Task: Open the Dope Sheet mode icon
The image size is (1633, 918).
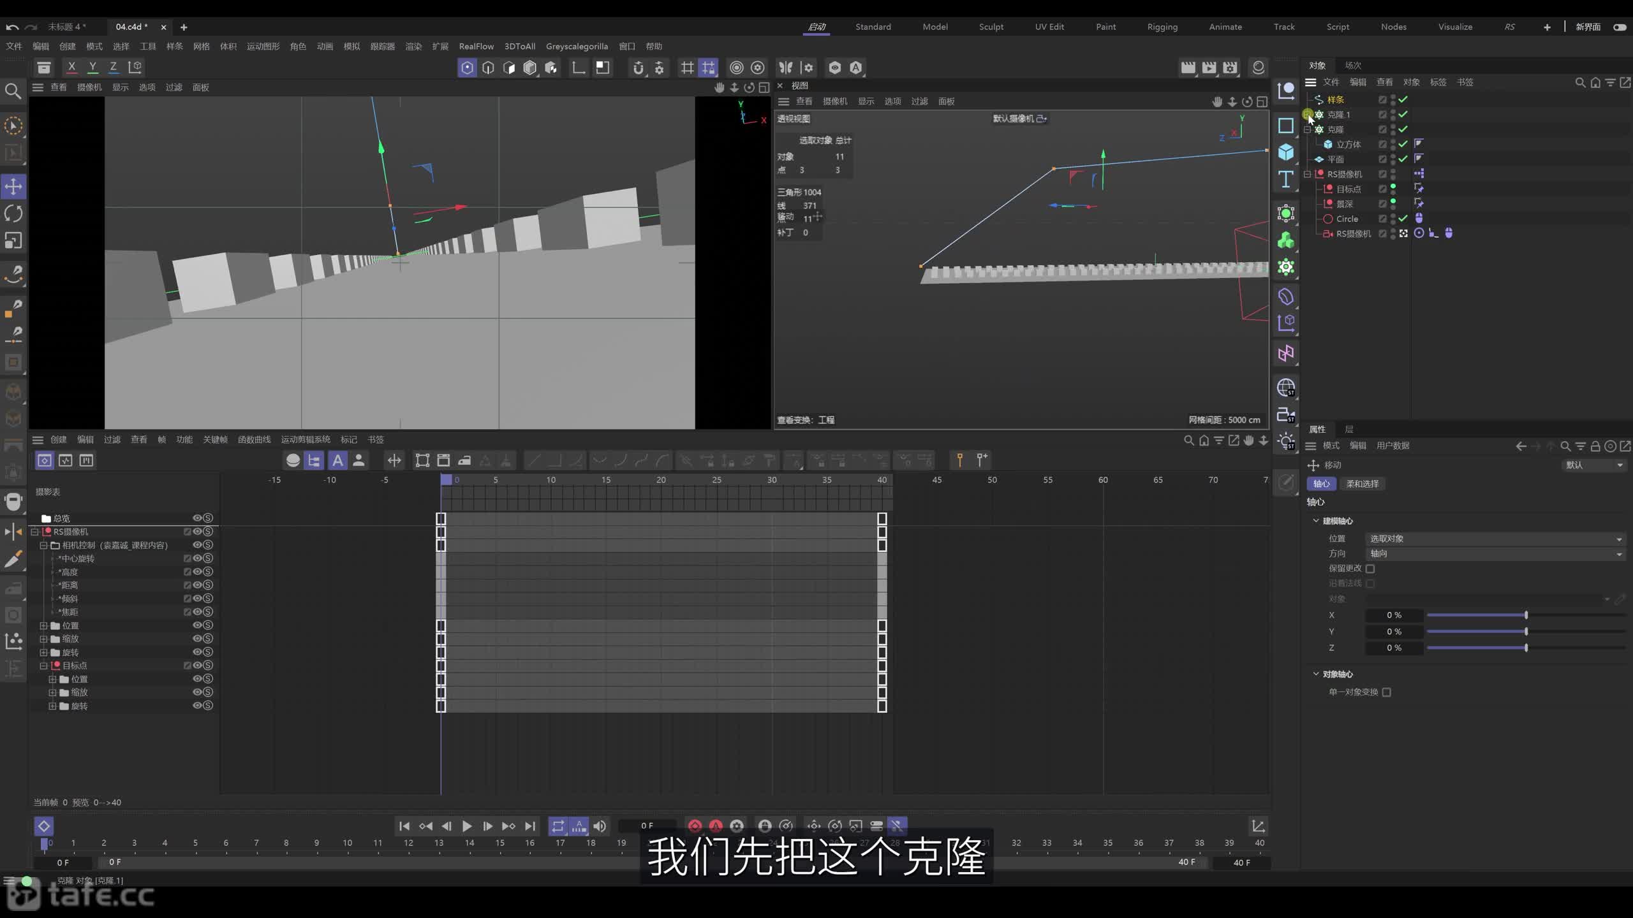Action: (x=44, y=460)
